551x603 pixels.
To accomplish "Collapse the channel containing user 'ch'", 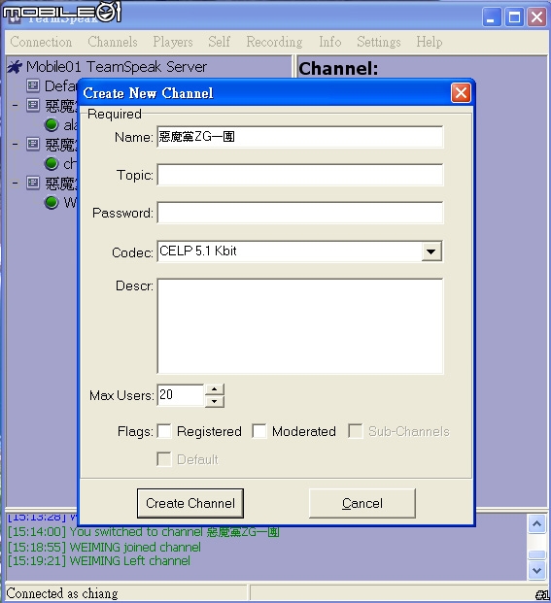I will [15, 145].
